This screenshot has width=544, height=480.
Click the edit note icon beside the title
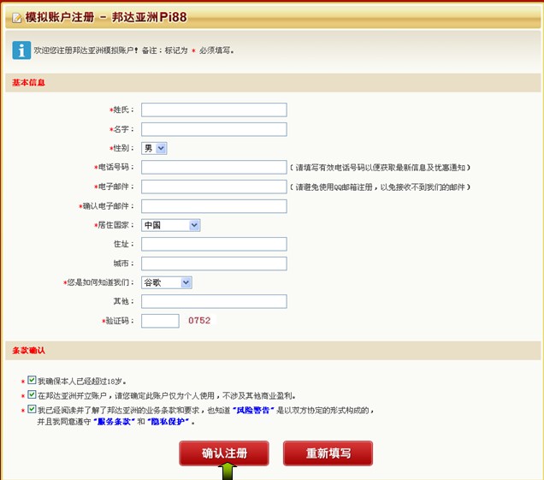click(x=16, y=17)
